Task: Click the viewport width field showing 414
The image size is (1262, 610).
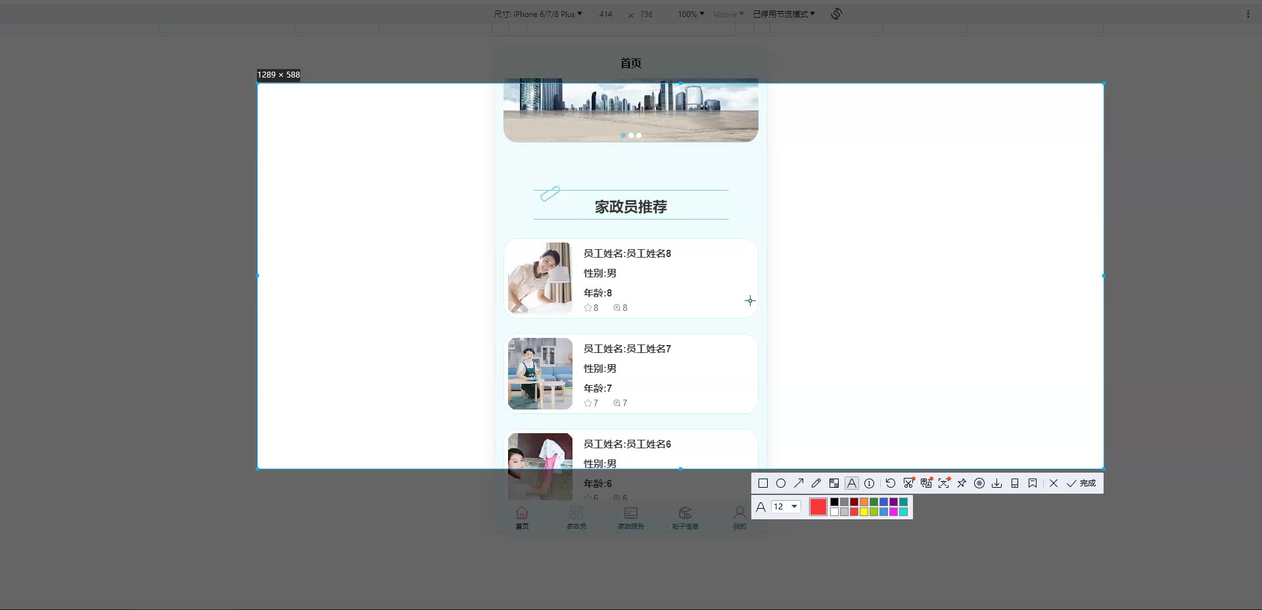Action: 605,14
